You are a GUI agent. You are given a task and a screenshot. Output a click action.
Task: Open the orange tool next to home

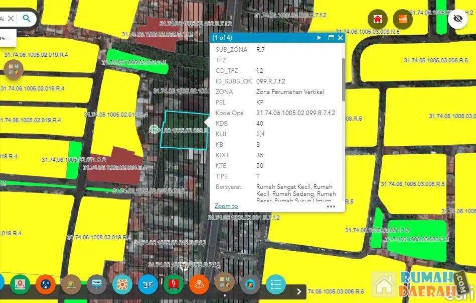click(x=402, y=20)
